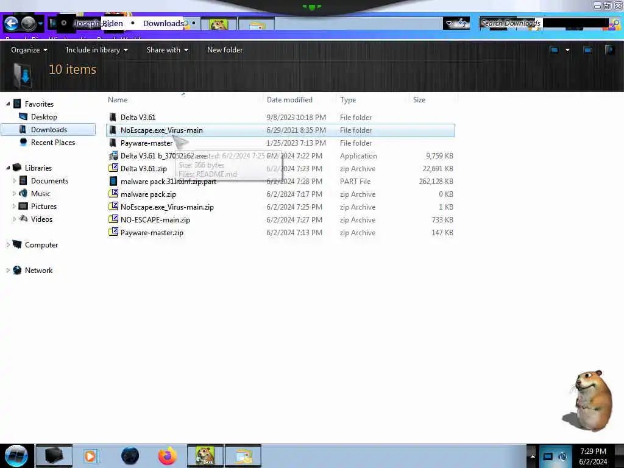Refresh the Downloads folder view
The height and width of the screenshot is (468, 624).
[463, 24]
